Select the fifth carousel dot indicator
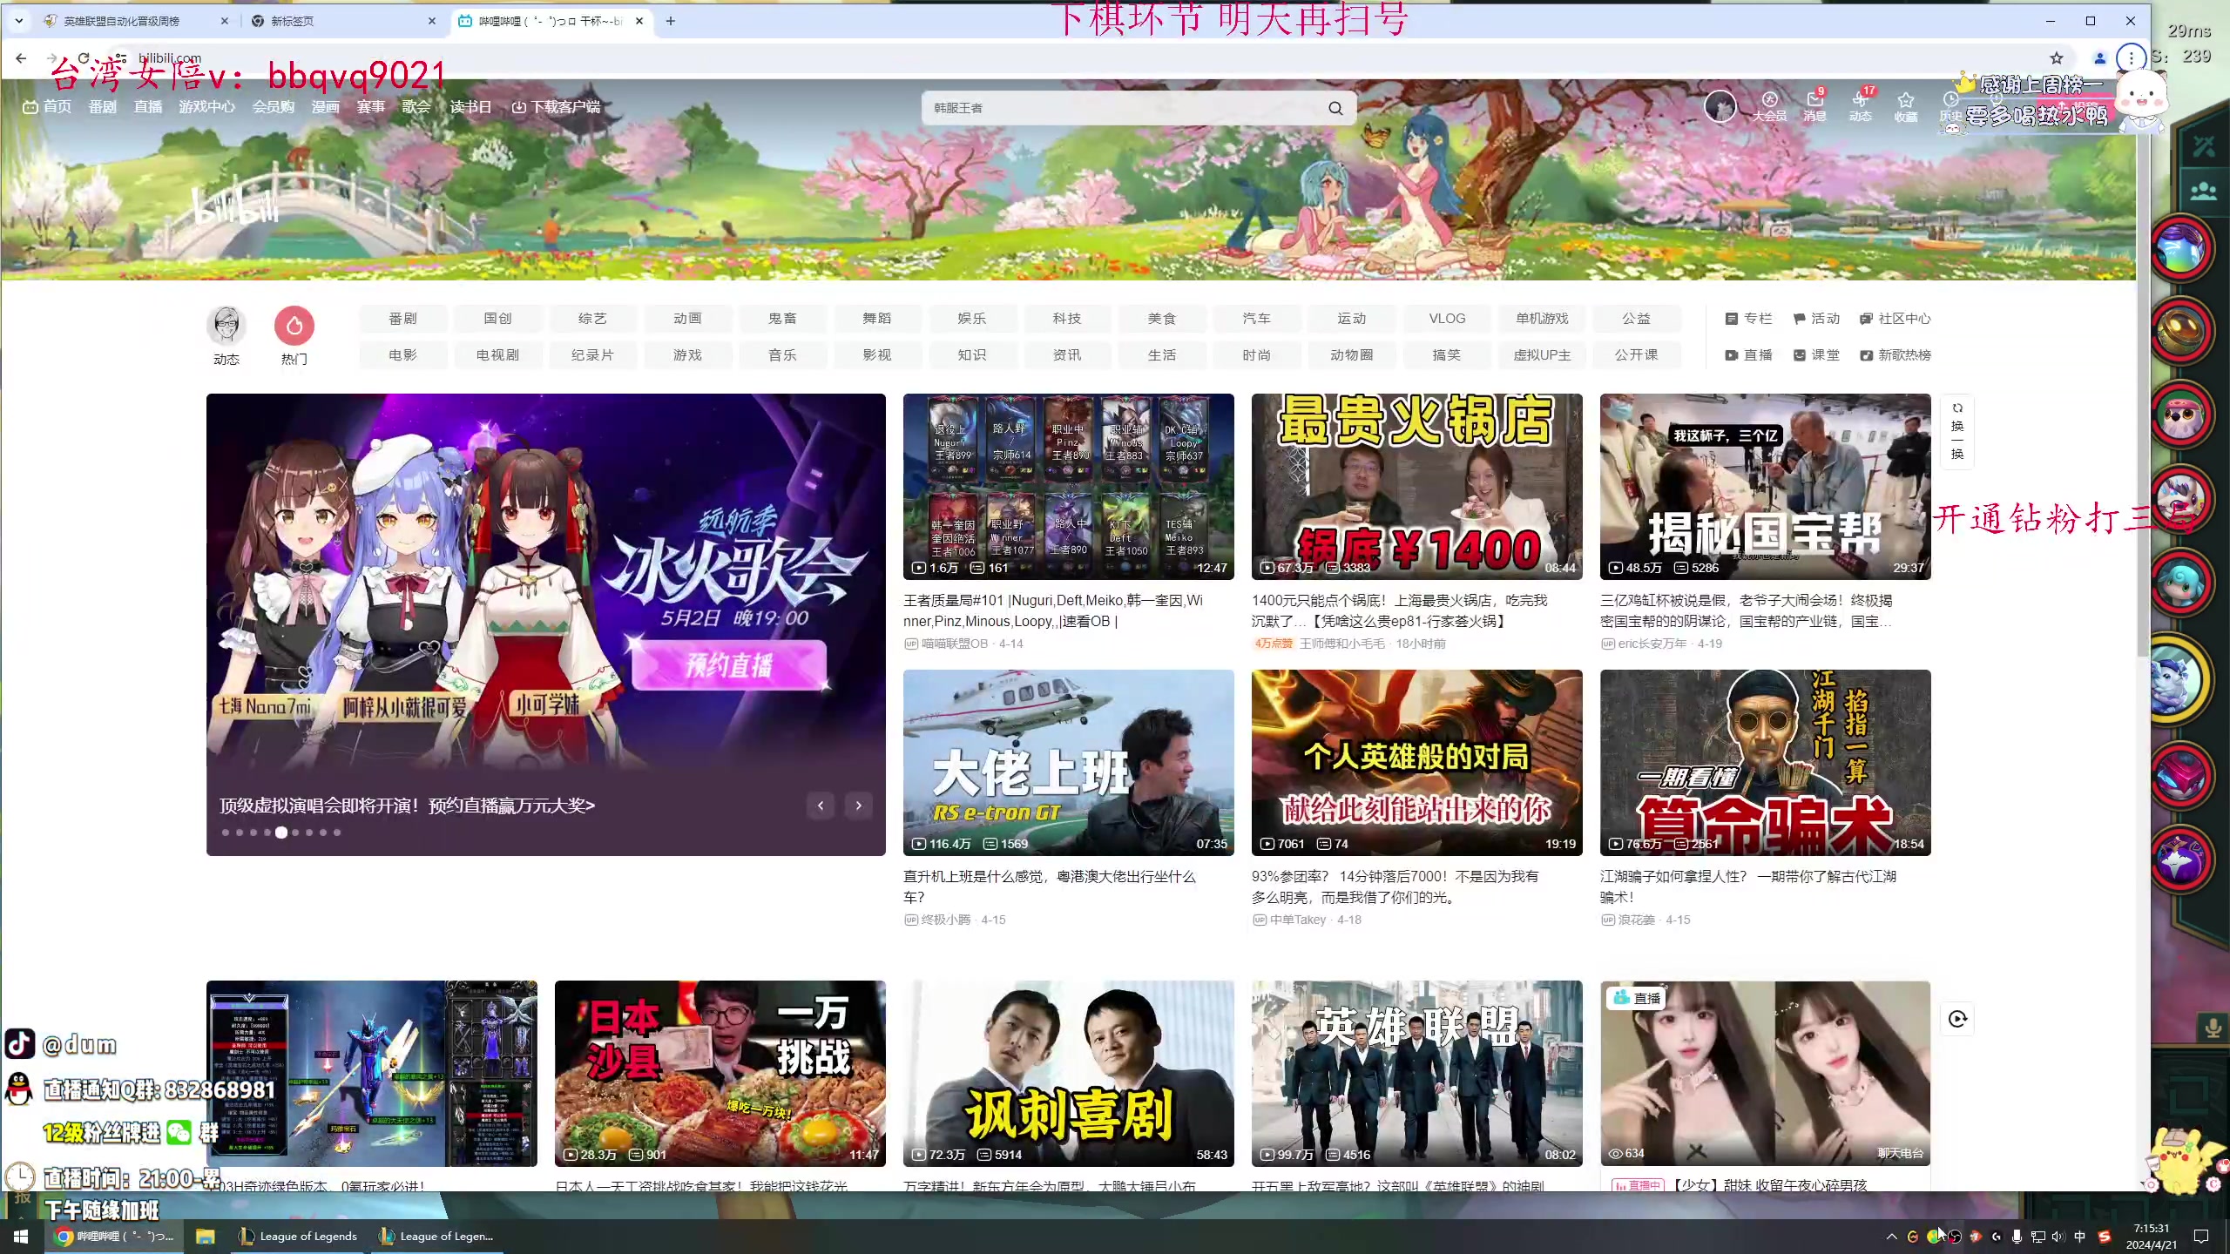The height and width of the screenshot is (1254, 2230). [281, 833]
